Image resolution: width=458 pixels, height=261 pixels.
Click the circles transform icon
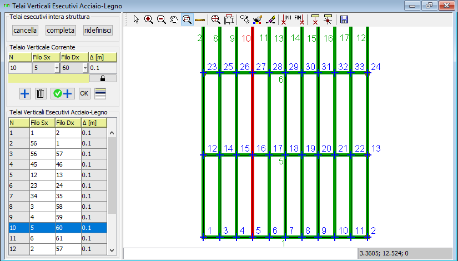point(244,19)
